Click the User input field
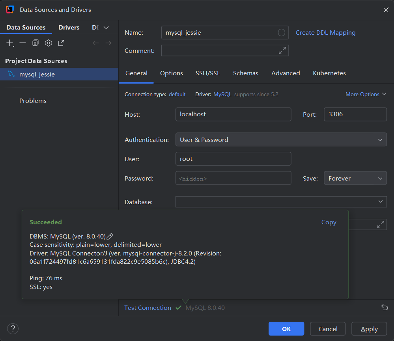This screenshot has height=341, width=394. (233, 159)
